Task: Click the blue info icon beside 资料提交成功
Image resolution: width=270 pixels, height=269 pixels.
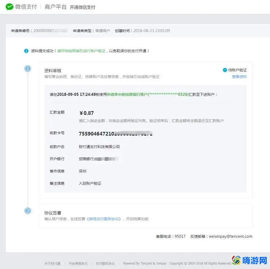Action: point(26,51)
